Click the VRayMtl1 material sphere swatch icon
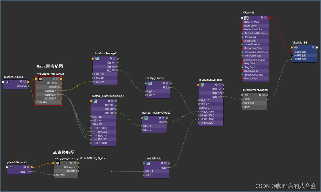The image size is (321, 192). (246, 18)
